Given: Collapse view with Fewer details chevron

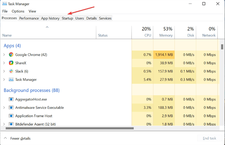Looking at the screenshot, I should coord(5,138).
